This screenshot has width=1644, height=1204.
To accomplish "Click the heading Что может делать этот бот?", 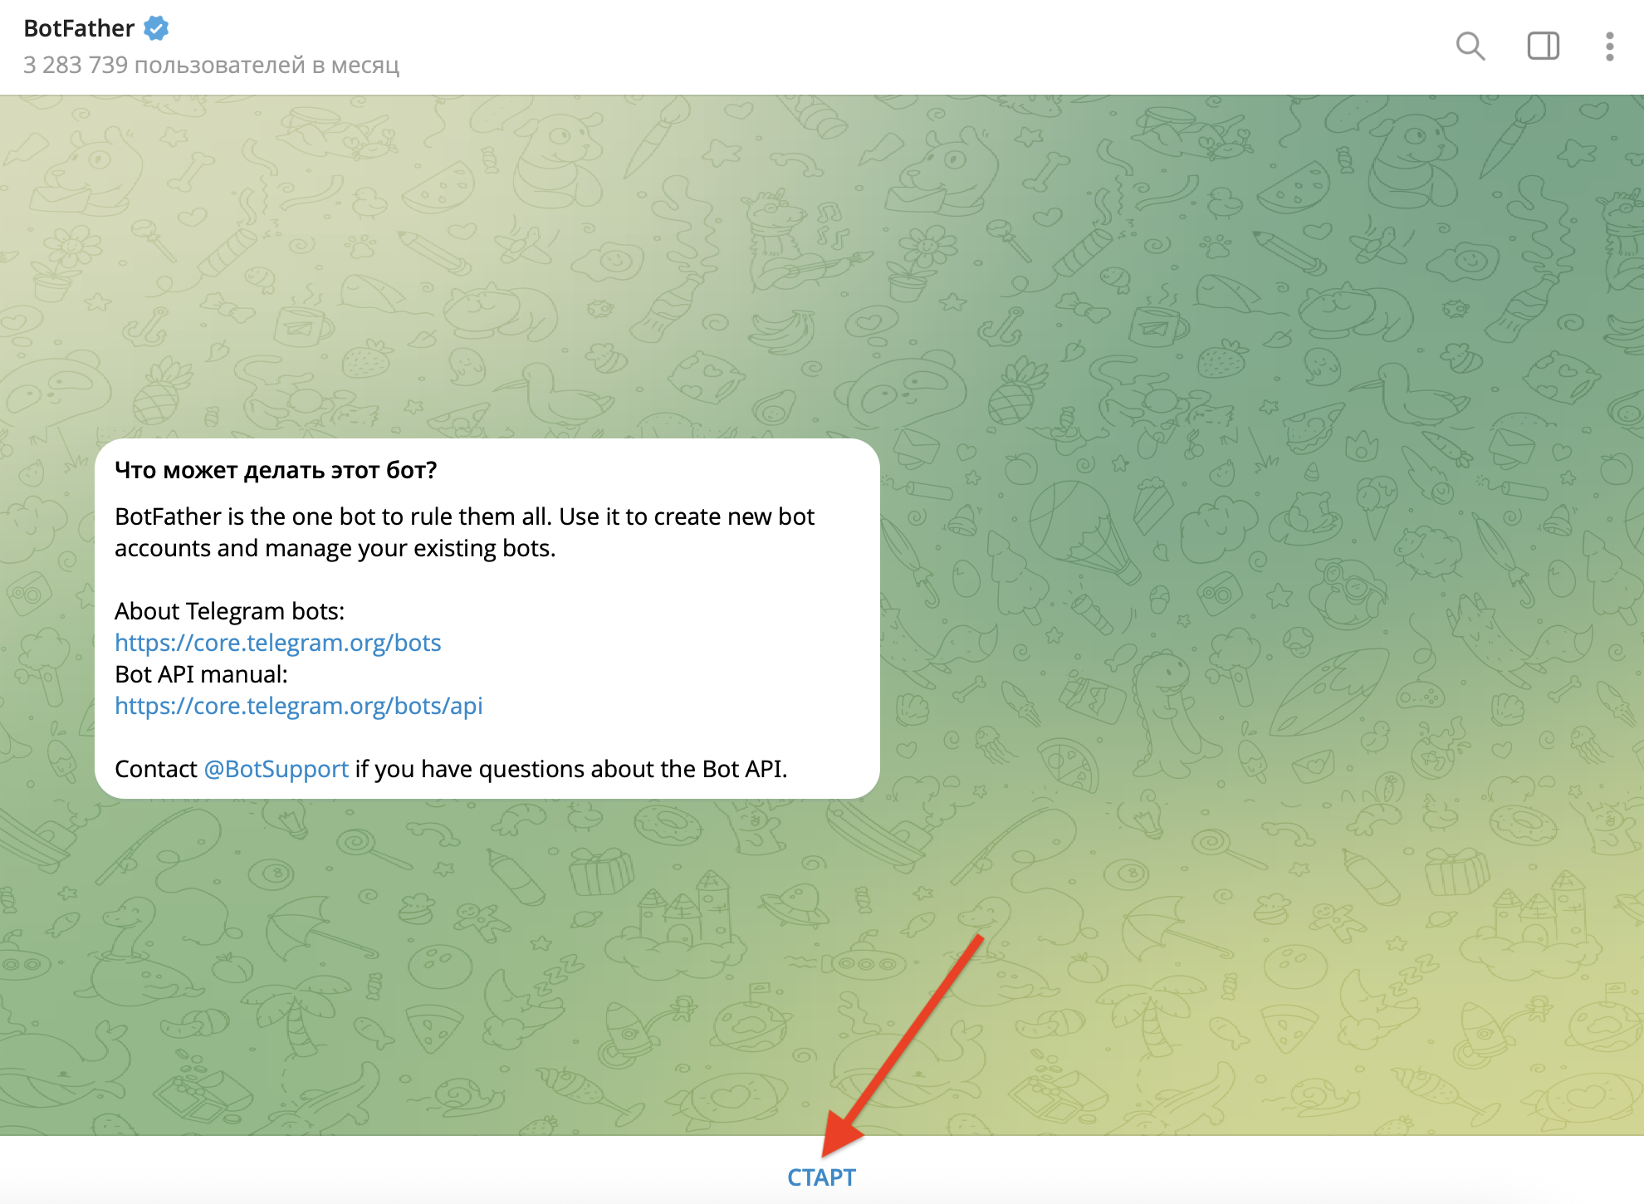I will pyautogui.click(x=276, y=470).
